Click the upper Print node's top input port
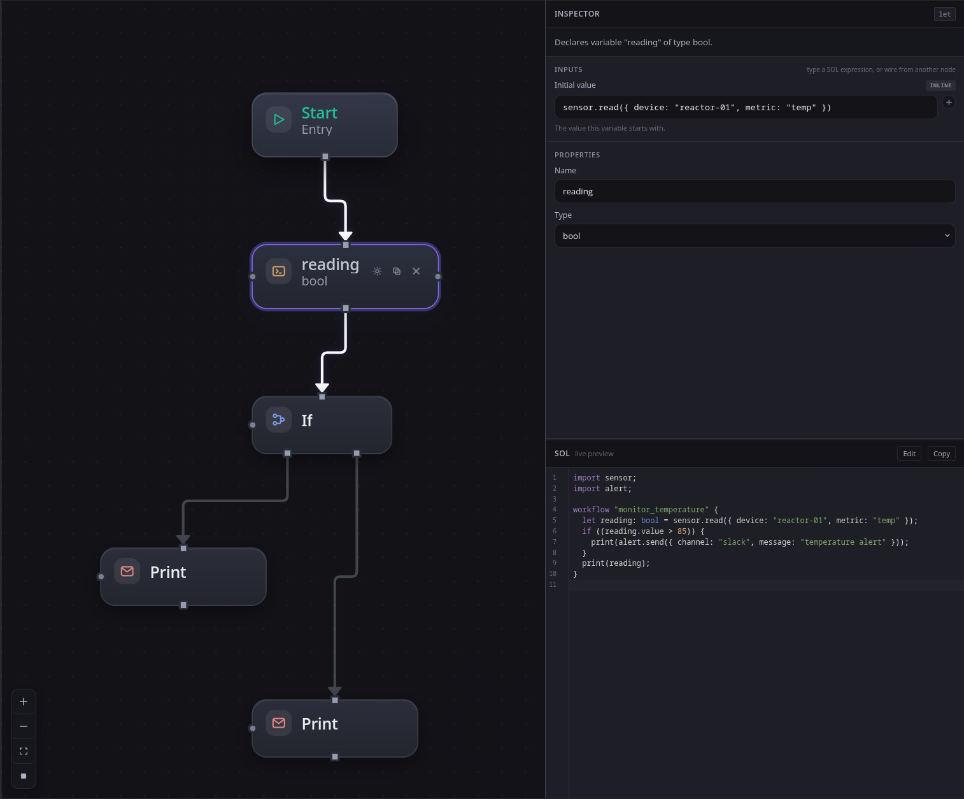The width and height of the screenshot is (964, 799). (183, 549)
